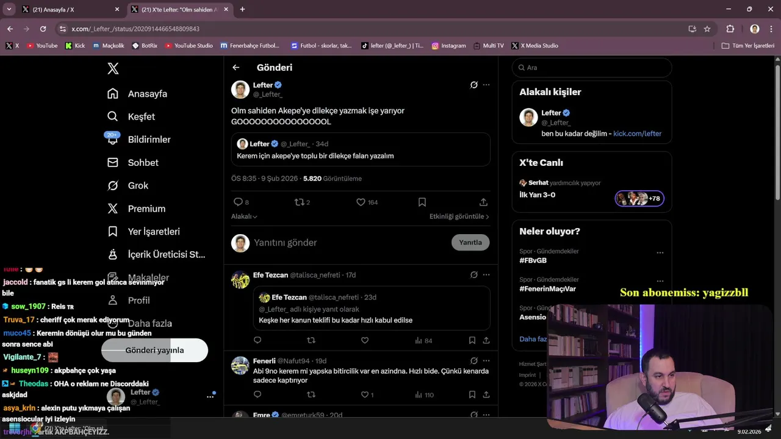The width and height of the screenshot is (781, 439).
Task: Open Bildirimler notifications
Action: 139,140
